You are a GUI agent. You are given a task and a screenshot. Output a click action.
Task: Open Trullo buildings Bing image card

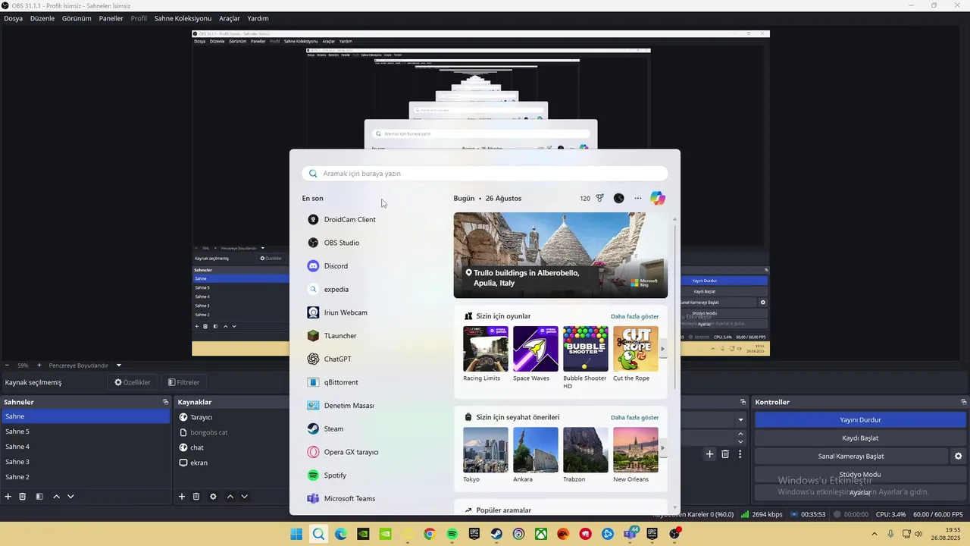(x=560, y=255)
